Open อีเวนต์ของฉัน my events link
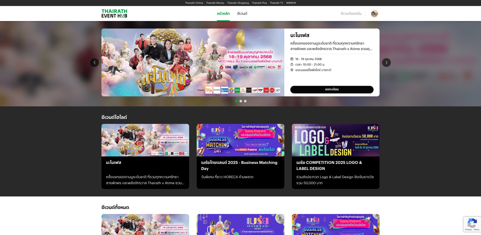481x235 pixels. [351, 14]
